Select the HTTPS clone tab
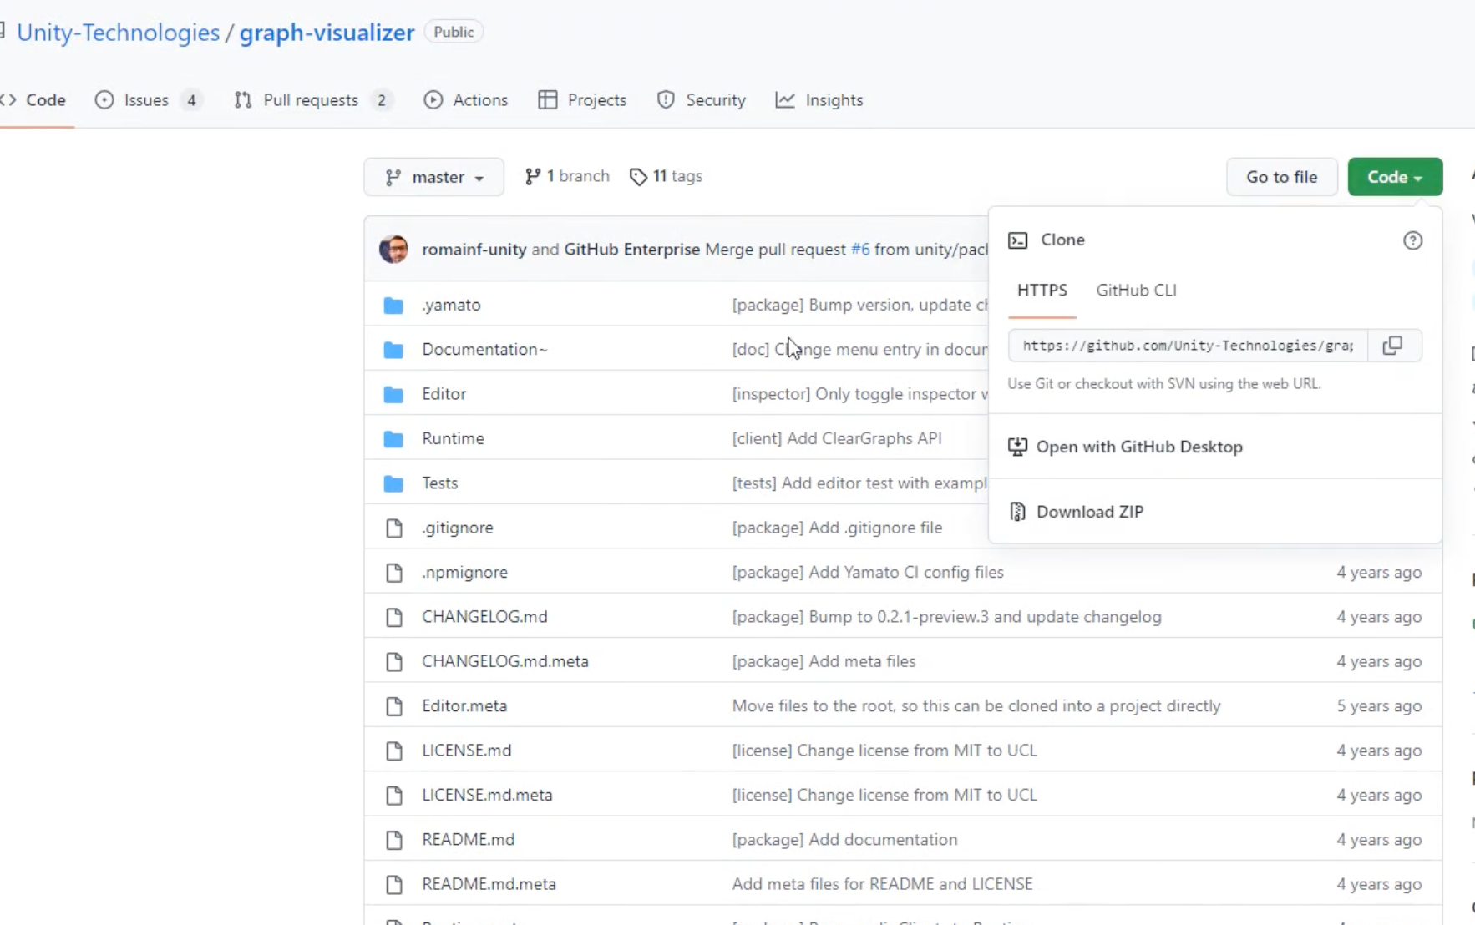1475x925 pixels. click(1042, 291)
